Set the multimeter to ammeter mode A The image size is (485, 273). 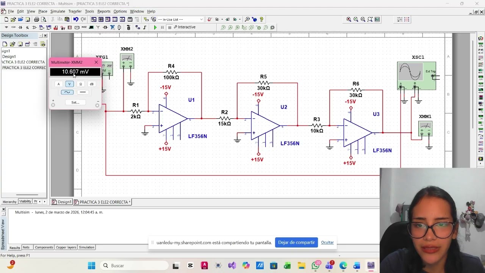click(58, 84)
